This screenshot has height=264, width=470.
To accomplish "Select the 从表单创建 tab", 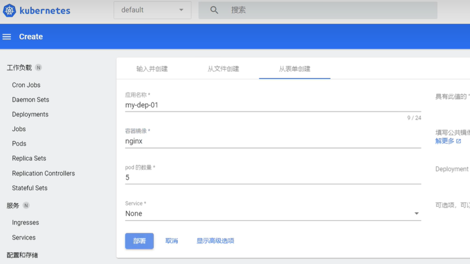I will coord(294,69).
